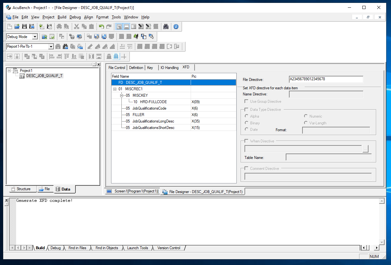Enable the Data Type Directive checkbox

[x=247, y=110]
